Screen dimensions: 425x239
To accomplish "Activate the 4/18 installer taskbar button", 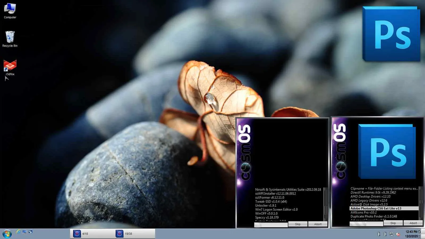I will (x=91, y=234).
